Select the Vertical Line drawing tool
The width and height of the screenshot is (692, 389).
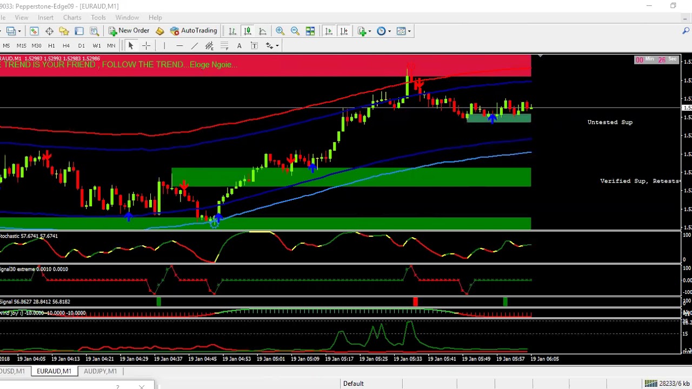tap(164, 46)
